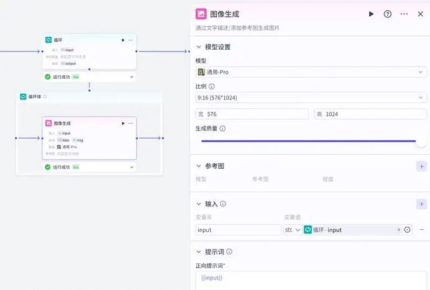Open the three-dot menu on 循环 node
The height and width of the screenshot is (290, 430).
[x=130, y=40]
